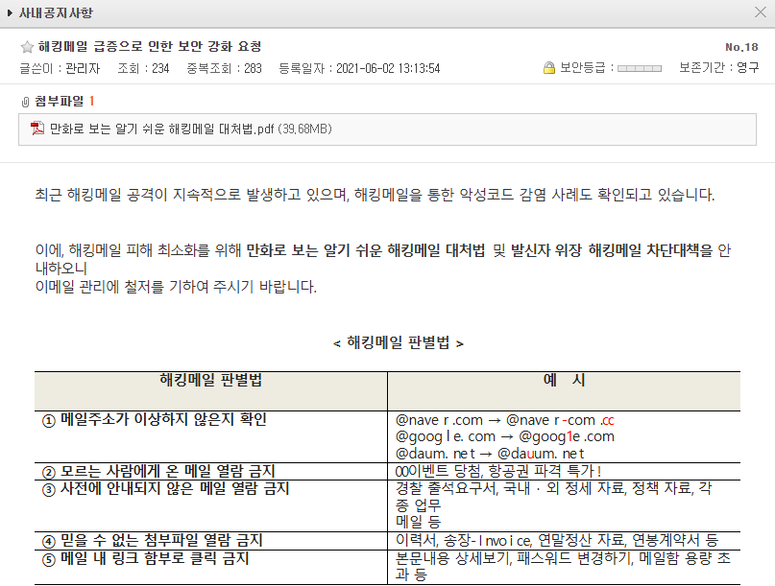Click the 첨부파일 1 attachment header
Image resolution: width=775 pixels, height=586 pixels.
pos(64,102)
